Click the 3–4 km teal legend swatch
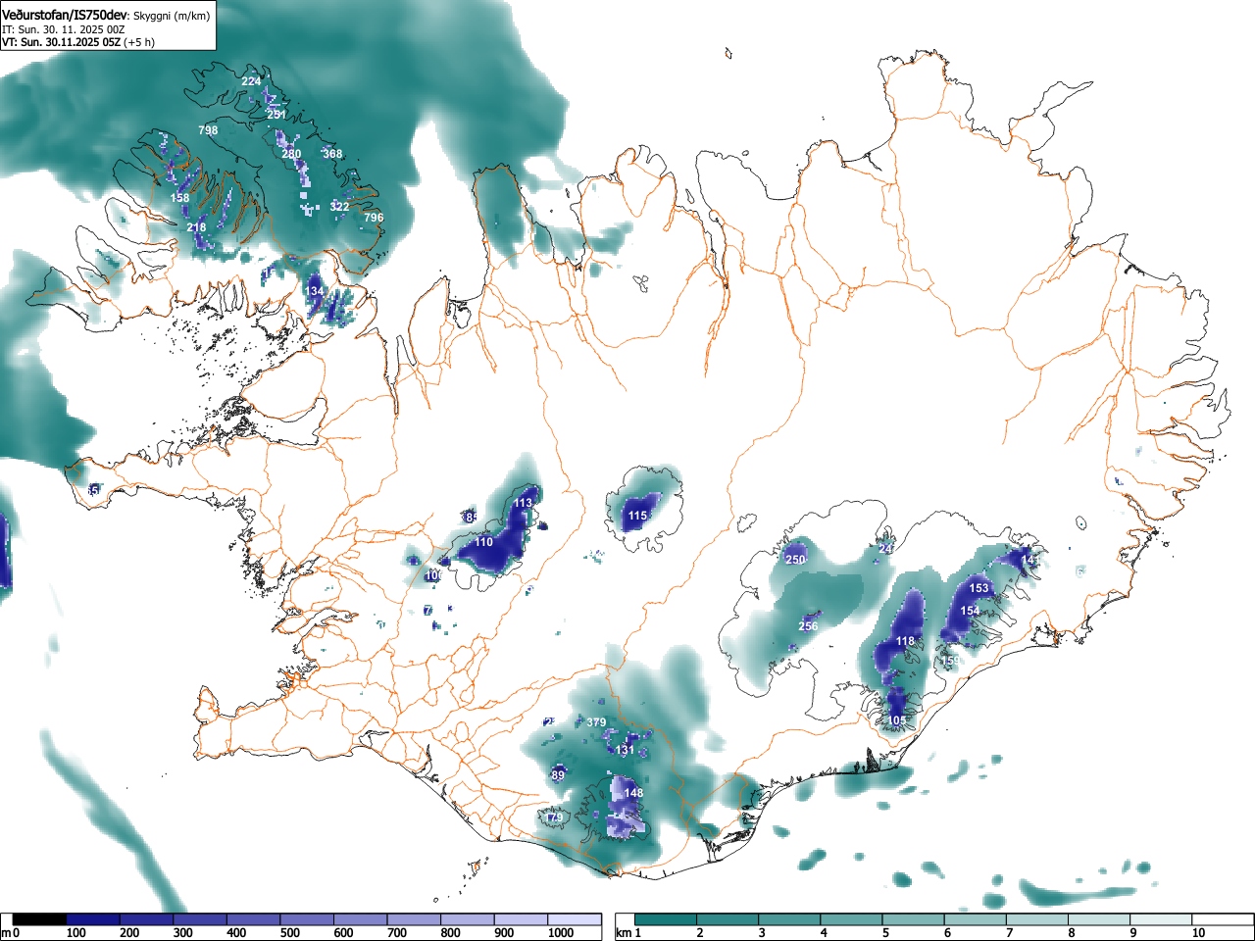Screen dimensions: 1255x941 [790, 919]
